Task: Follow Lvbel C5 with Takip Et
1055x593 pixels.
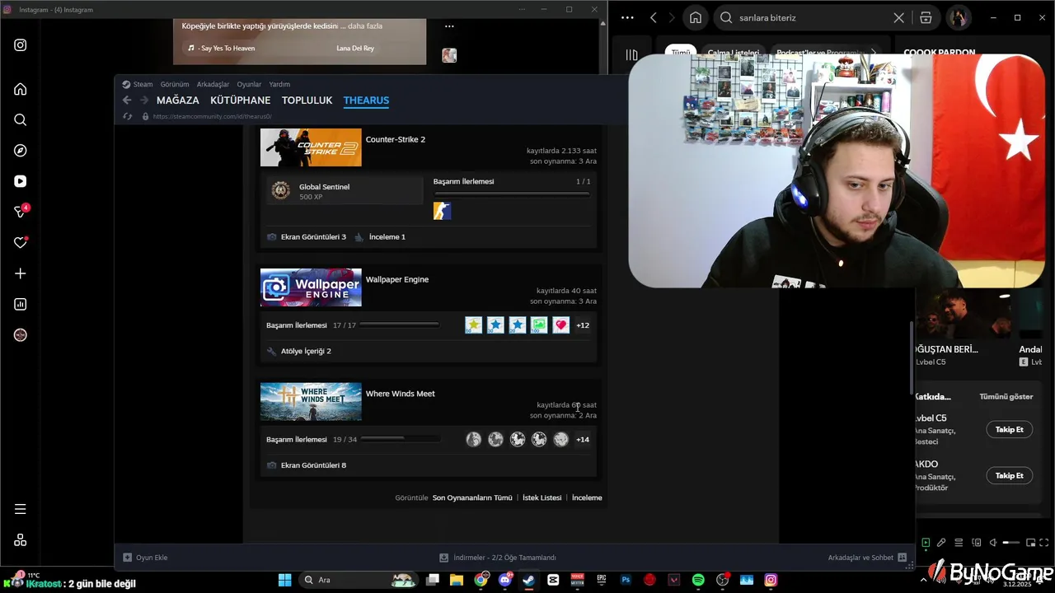Action: click(x=1010, y=429)
